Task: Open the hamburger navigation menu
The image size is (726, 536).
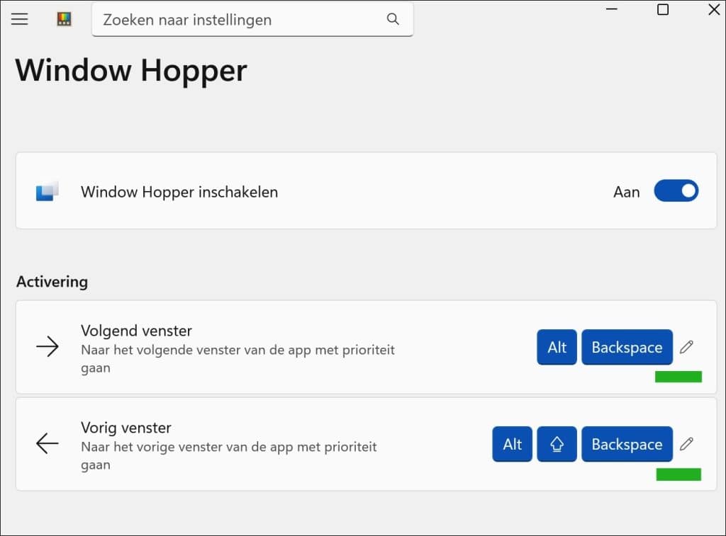Action: coord(19,19)
